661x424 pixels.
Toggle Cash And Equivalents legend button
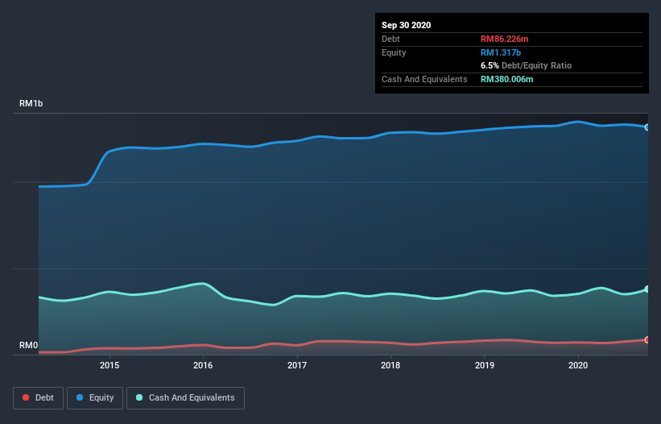coord(185,398)
